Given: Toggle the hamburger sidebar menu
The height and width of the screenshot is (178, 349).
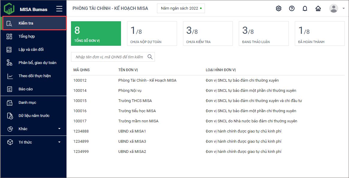Looking at the screenshot, I should [x=59, y=9].
